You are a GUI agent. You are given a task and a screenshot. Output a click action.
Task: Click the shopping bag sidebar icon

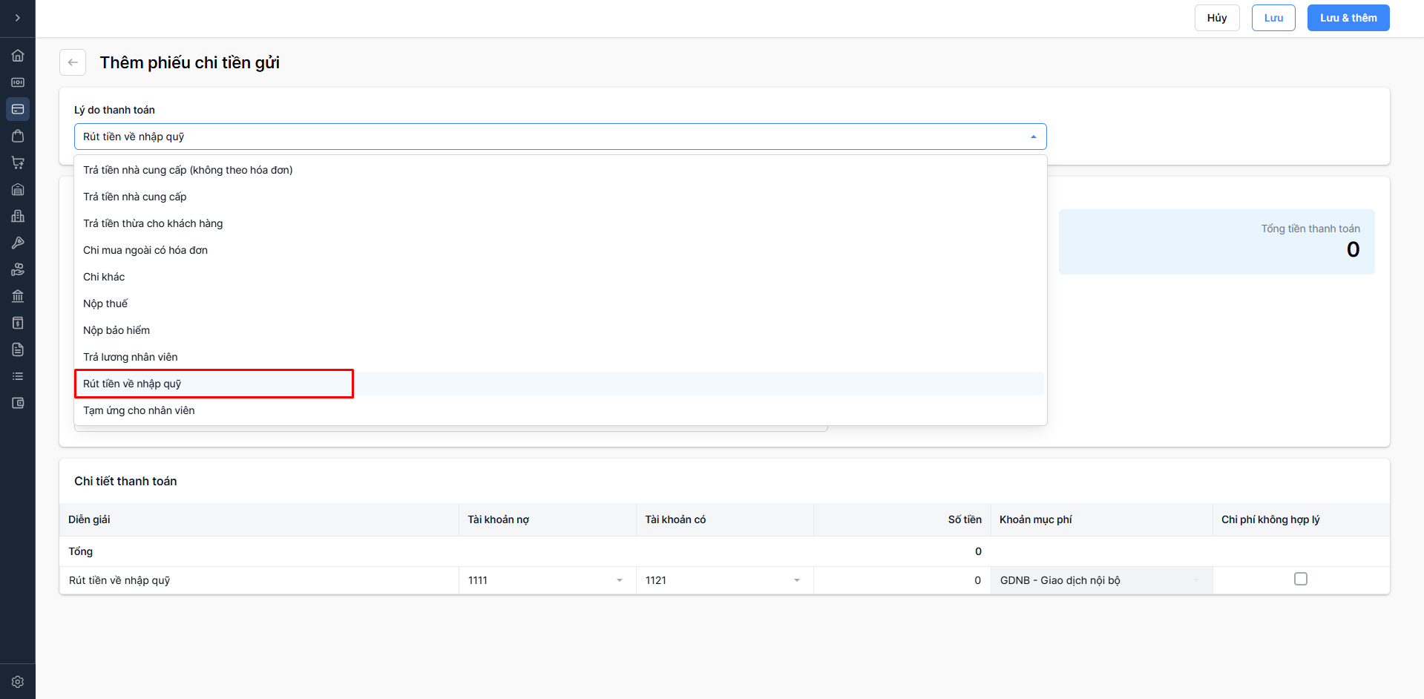(18, 136)
